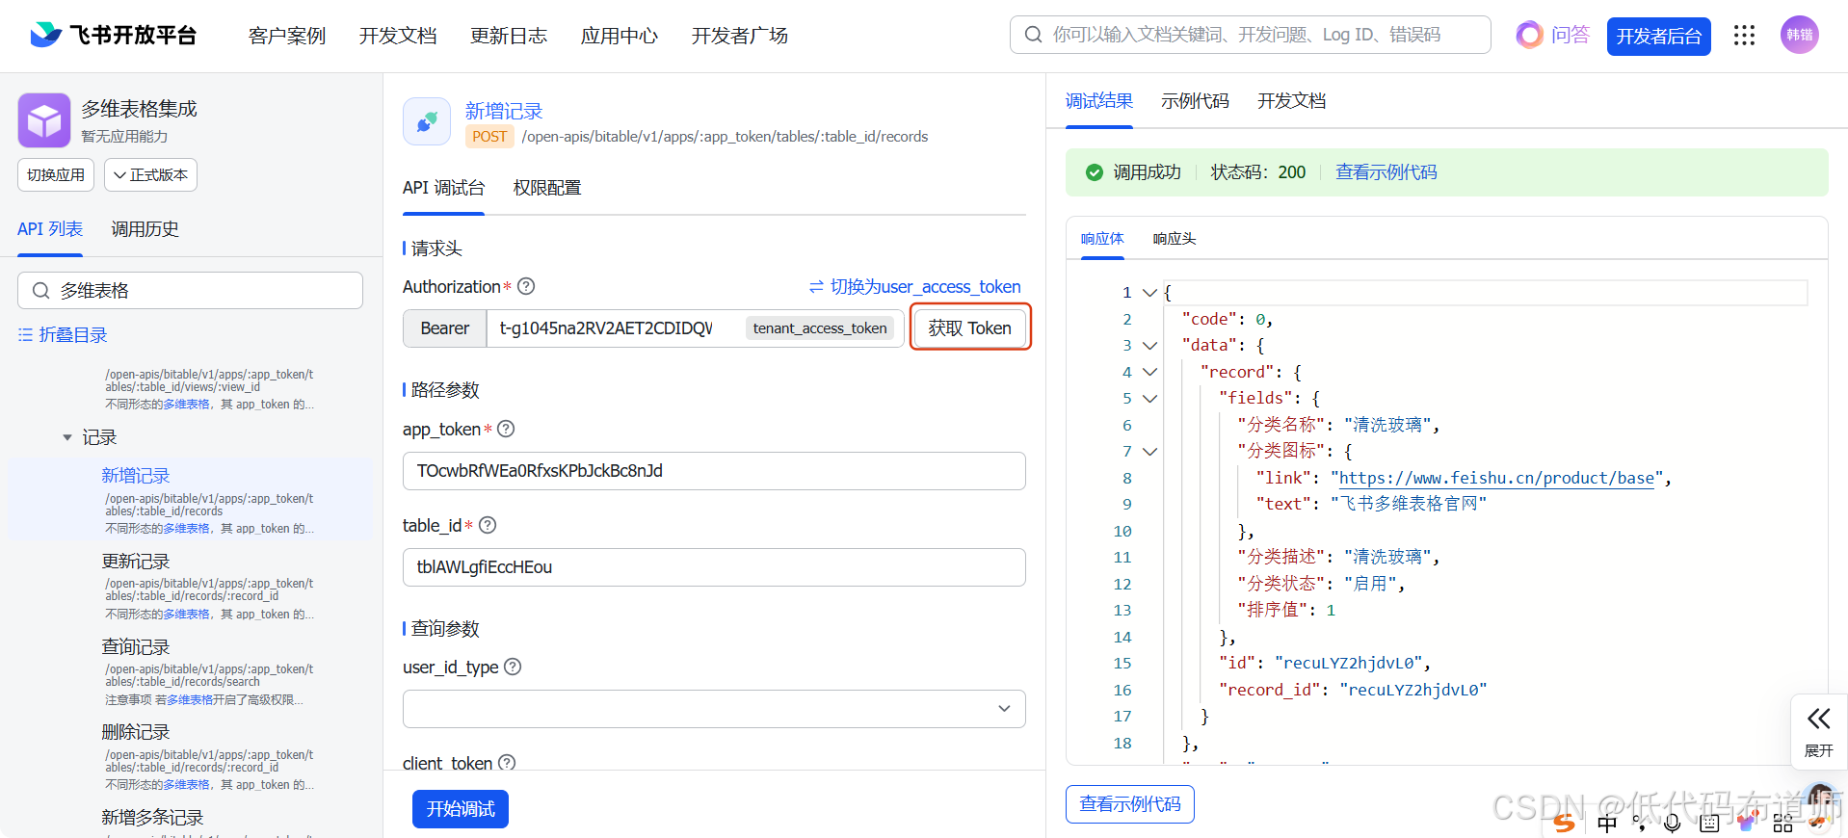
Task: Click bottom 查看示例代码 button
Action: tap(1130, 804)
